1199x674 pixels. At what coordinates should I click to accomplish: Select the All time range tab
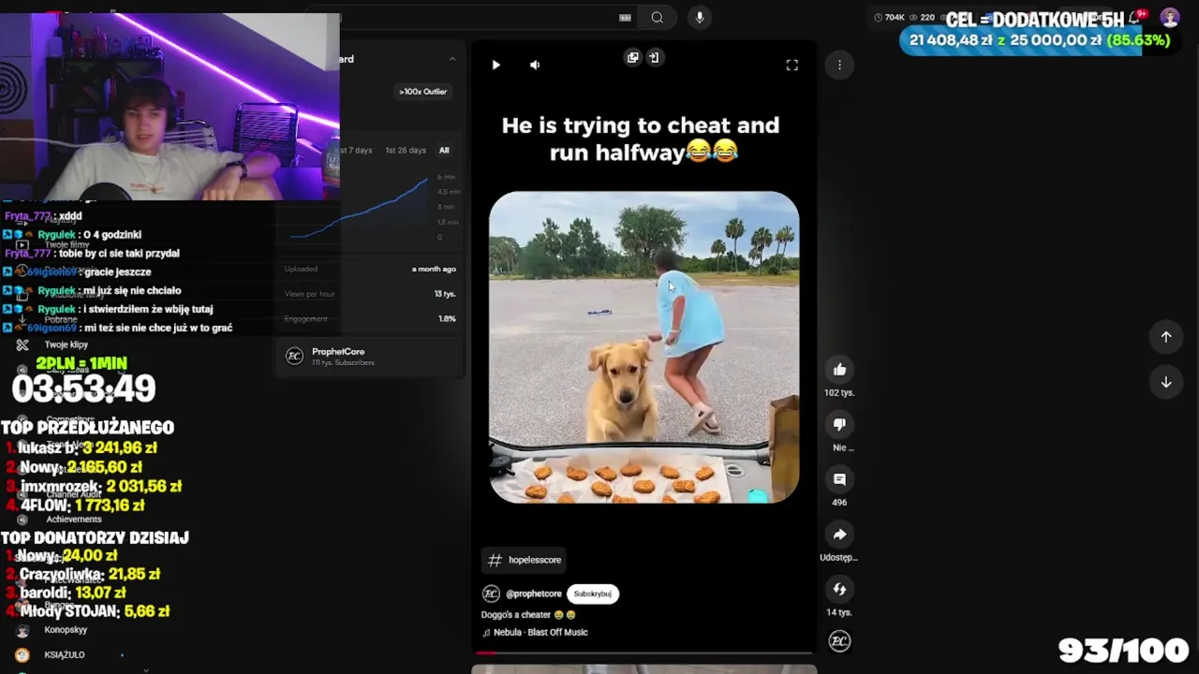click(x=444, y=150)
